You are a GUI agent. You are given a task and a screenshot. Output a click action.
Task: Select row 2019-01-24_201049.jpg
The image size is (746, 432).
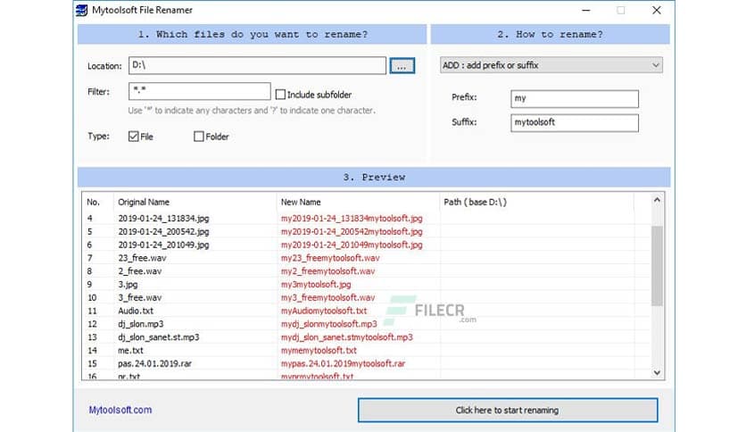(x=367, y=245)
